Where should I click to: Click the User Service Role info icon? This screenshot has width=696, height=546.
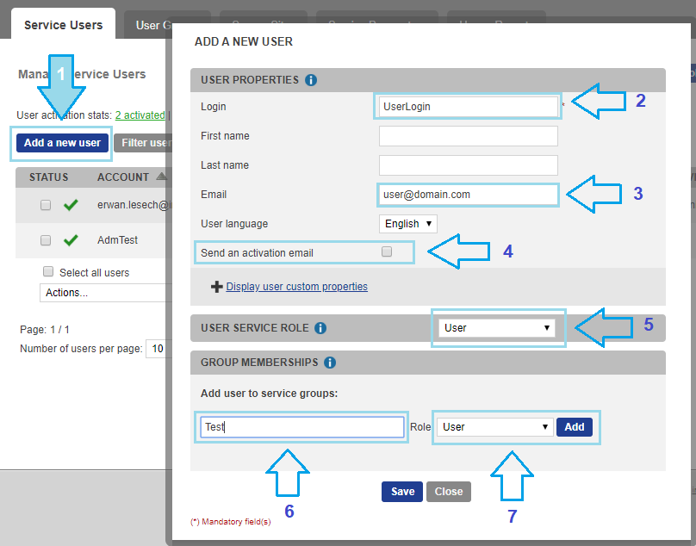pos(320,328)
